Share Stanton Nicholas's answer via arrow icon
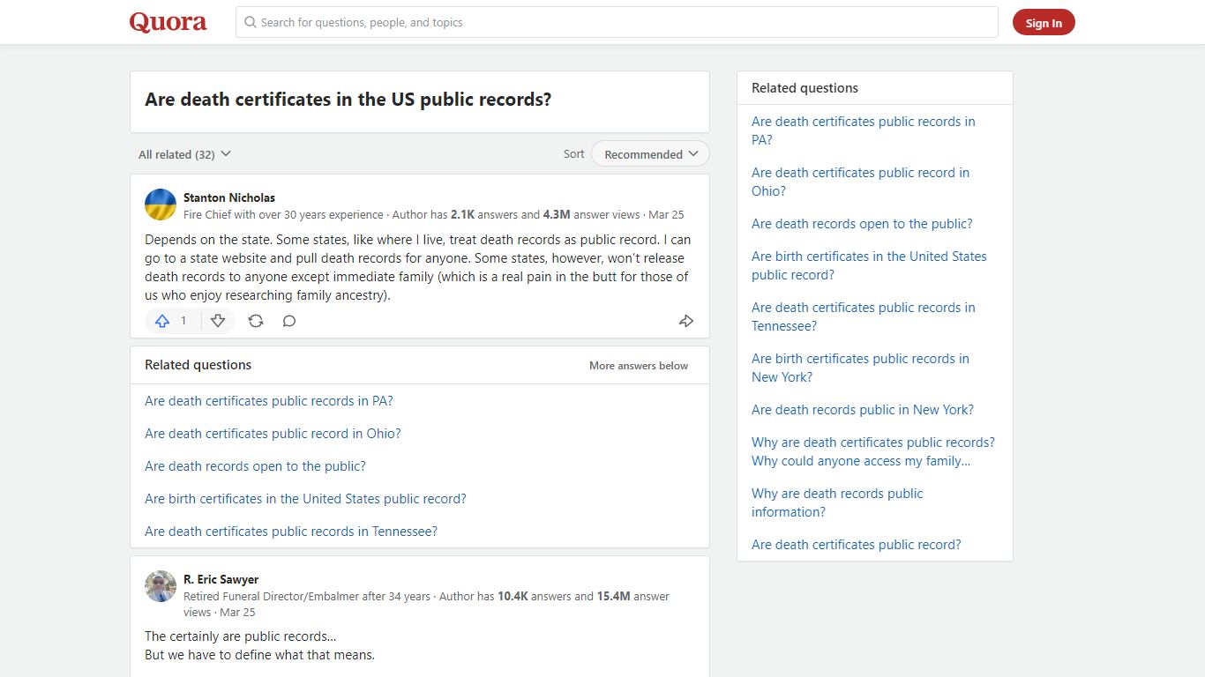Screen dimensions: 1205x677 coord(686,321)
